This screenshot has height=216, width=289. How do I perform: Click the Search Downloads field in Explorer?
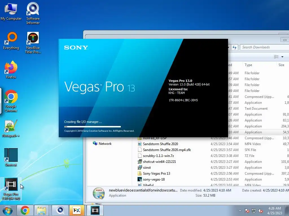click(x=264, y=47)
